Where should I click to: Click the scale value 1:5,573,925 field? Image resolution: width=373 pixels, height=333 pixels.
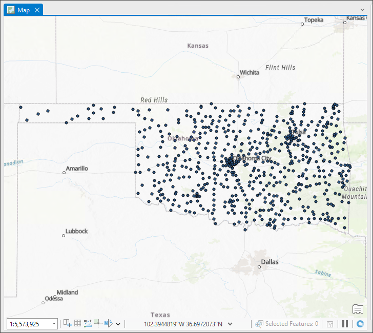click(29, 324)
